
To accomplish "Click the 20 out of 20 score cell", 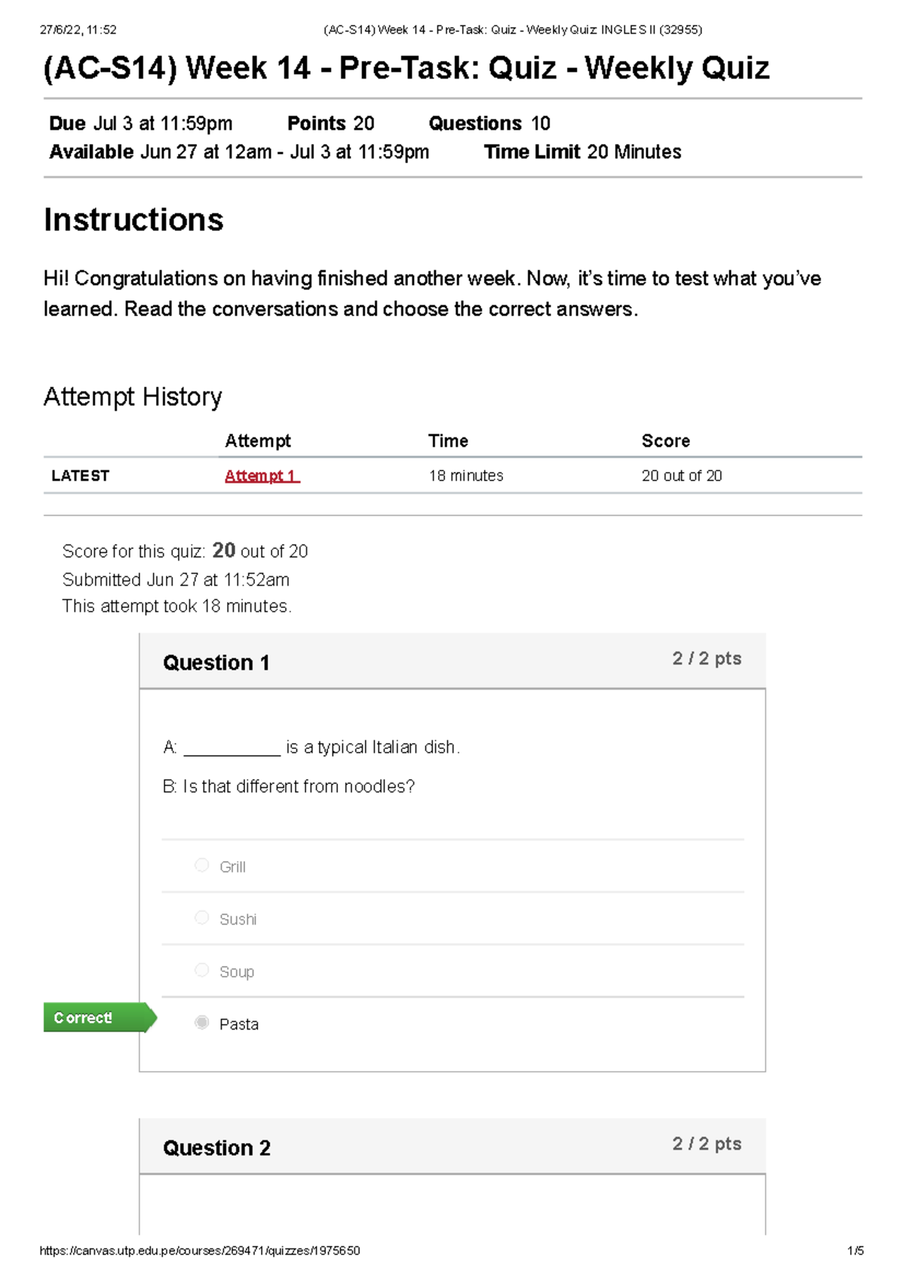I will pos(681,476).
